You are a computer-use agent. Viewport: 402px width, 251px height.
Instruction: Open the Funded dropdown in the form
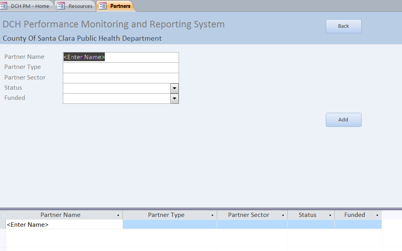(x=175, y=99)
